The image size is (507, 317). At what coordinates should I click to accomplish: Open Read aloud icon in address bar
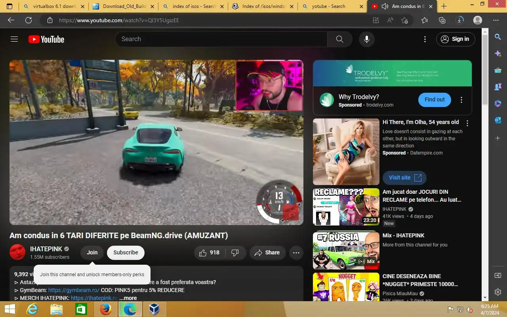(390, 20)
